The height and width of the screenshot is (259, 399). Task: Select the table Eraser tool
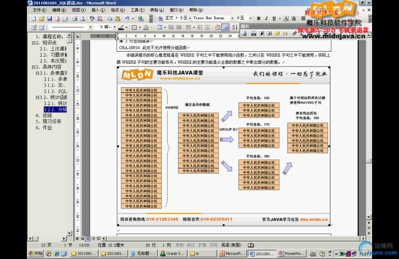coord(42,27)
